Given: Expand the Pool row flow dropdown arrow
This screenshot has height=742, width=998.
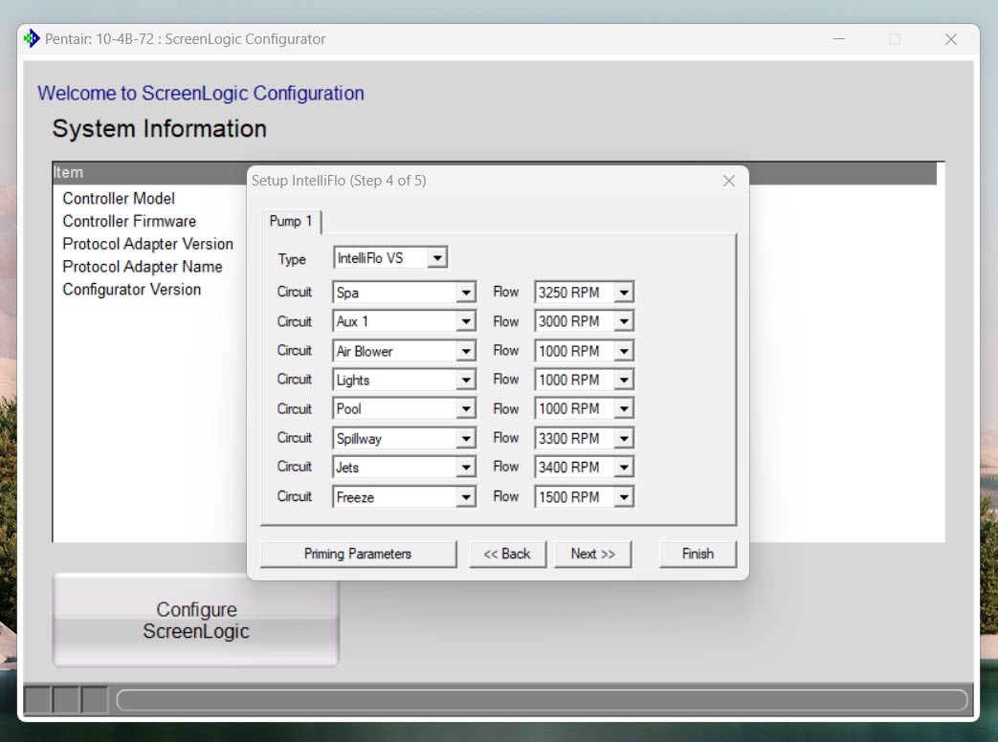Looking at the screenshot, I should (x=624, y=409).
